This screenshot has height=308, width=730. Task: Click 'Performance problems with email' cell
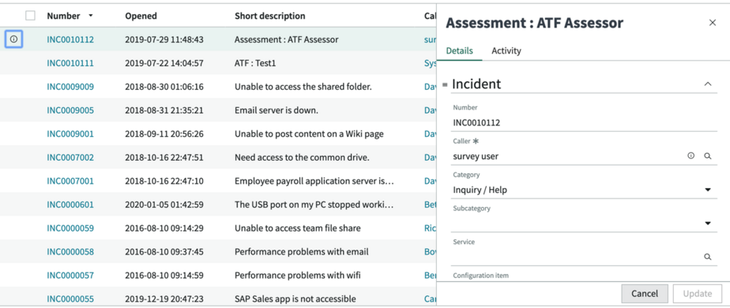pos(302,252)
